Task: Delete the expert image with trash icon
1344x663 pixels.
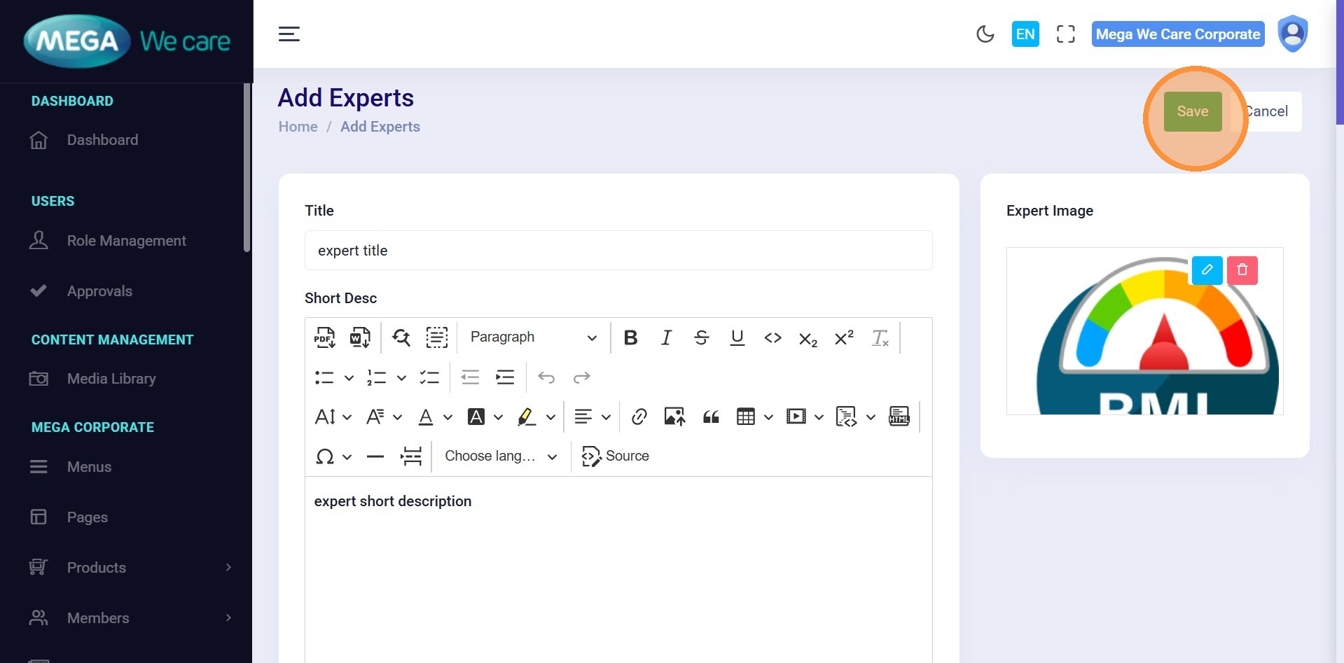Action: point(1242,270)
